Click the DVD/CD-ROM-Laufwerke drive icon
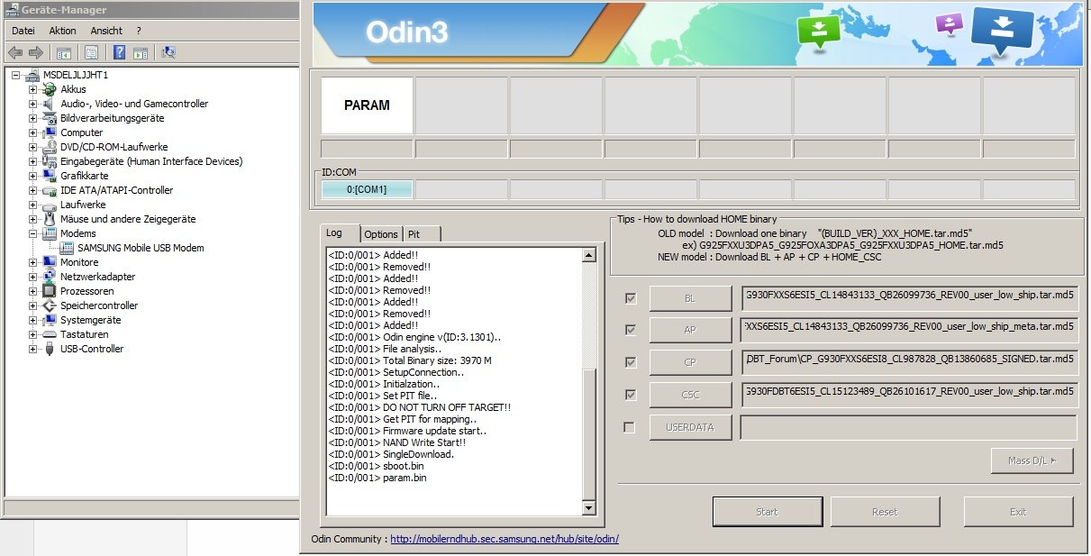This screenshot has height=556, width=1091. tap(50, 147)
